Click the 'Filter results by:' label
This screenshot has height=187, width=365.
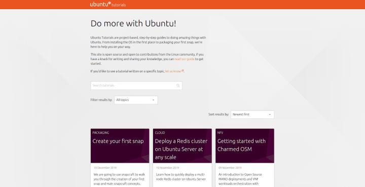pos(101,100)
